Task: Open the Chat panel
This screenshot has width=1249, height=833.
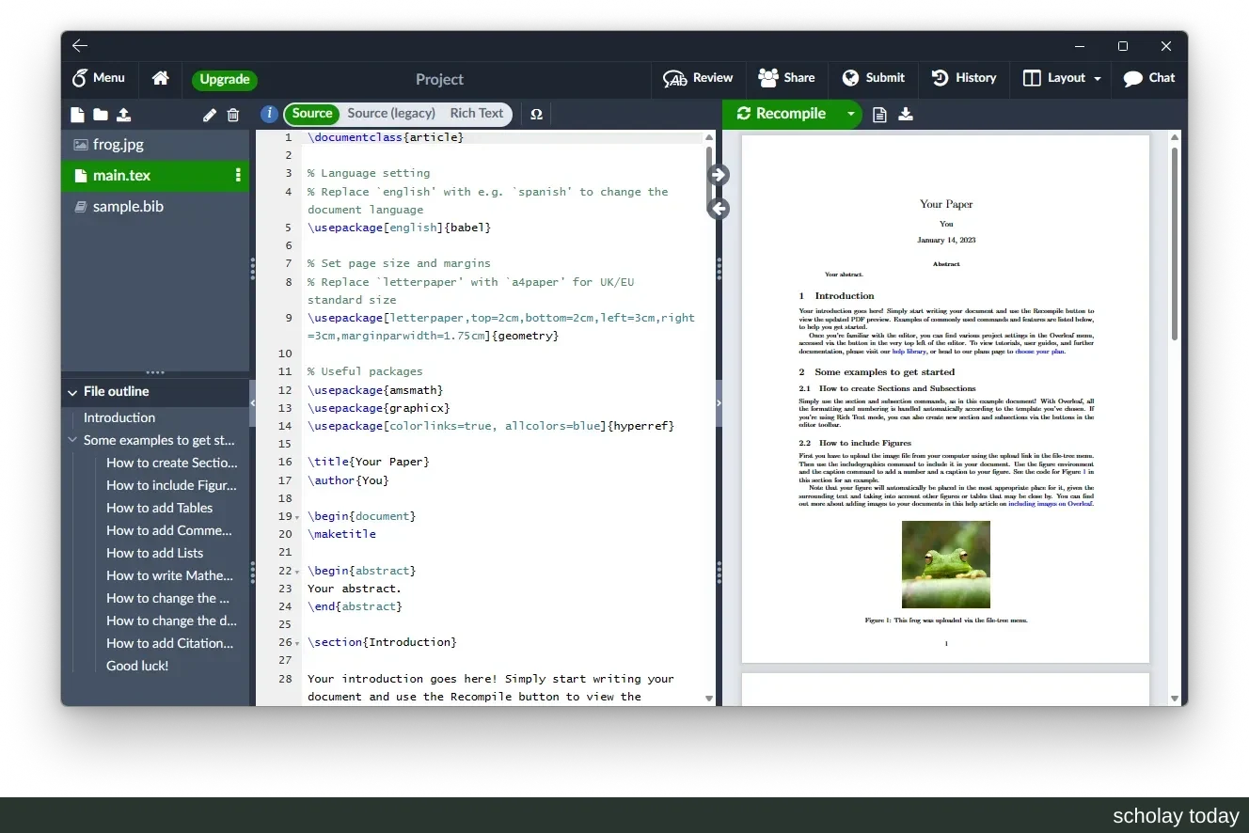Action: [x=1149, y=78]
